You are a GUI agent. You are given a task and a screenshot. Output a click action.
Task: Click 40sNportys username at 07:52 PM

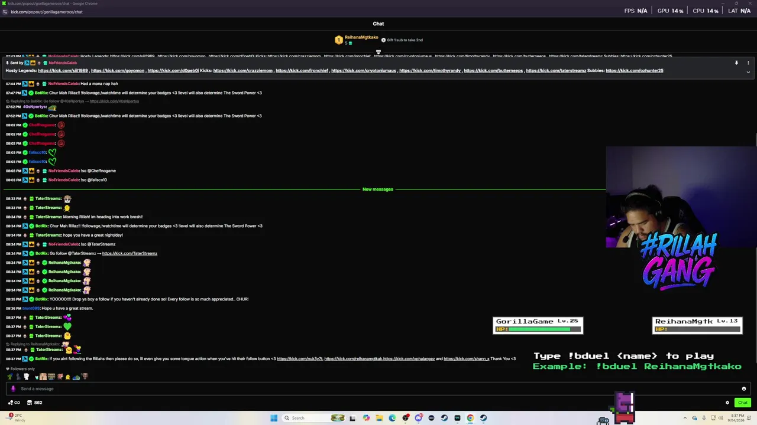34,107
